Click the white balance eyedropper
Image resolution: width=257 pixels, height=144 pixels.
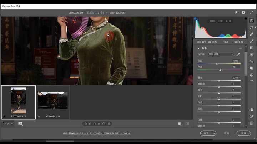tap(238, 54)
